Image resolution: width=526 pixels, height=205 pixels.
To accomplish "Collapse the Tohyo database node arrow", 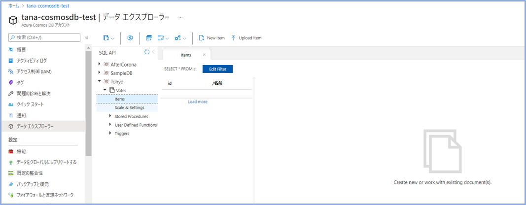I will pyautogui.click(x=99, y=81).
